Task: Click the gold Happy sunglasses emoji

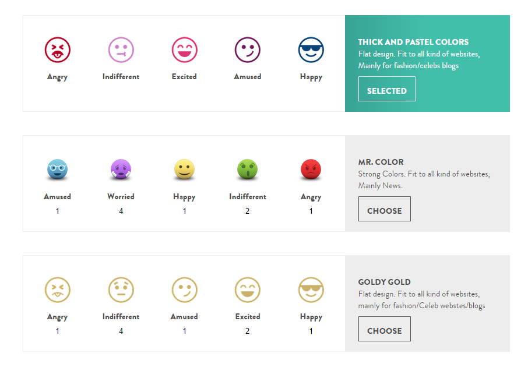Action: [x=311, y=290]
